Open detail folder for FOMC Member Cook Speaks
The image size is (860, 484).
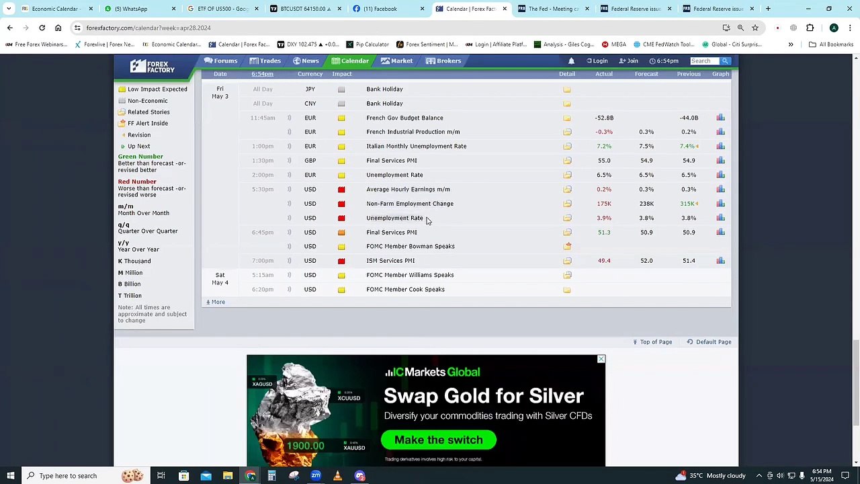click(567, 290)
